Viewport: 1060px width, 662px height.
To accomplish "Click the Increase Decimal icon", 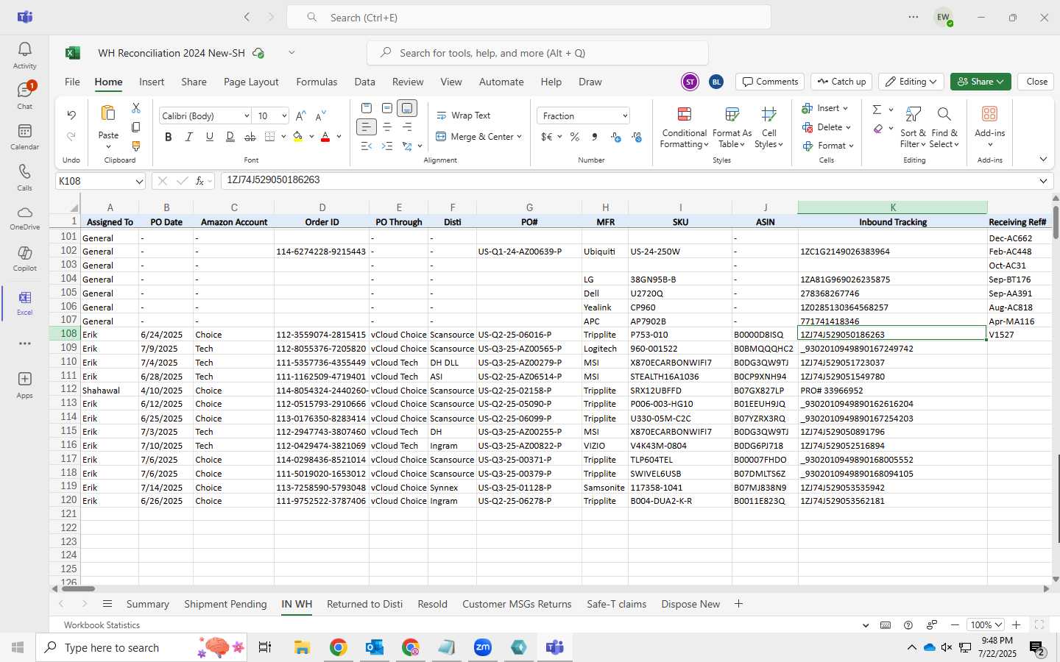I will pyautogui.click(x=616, y=137).
